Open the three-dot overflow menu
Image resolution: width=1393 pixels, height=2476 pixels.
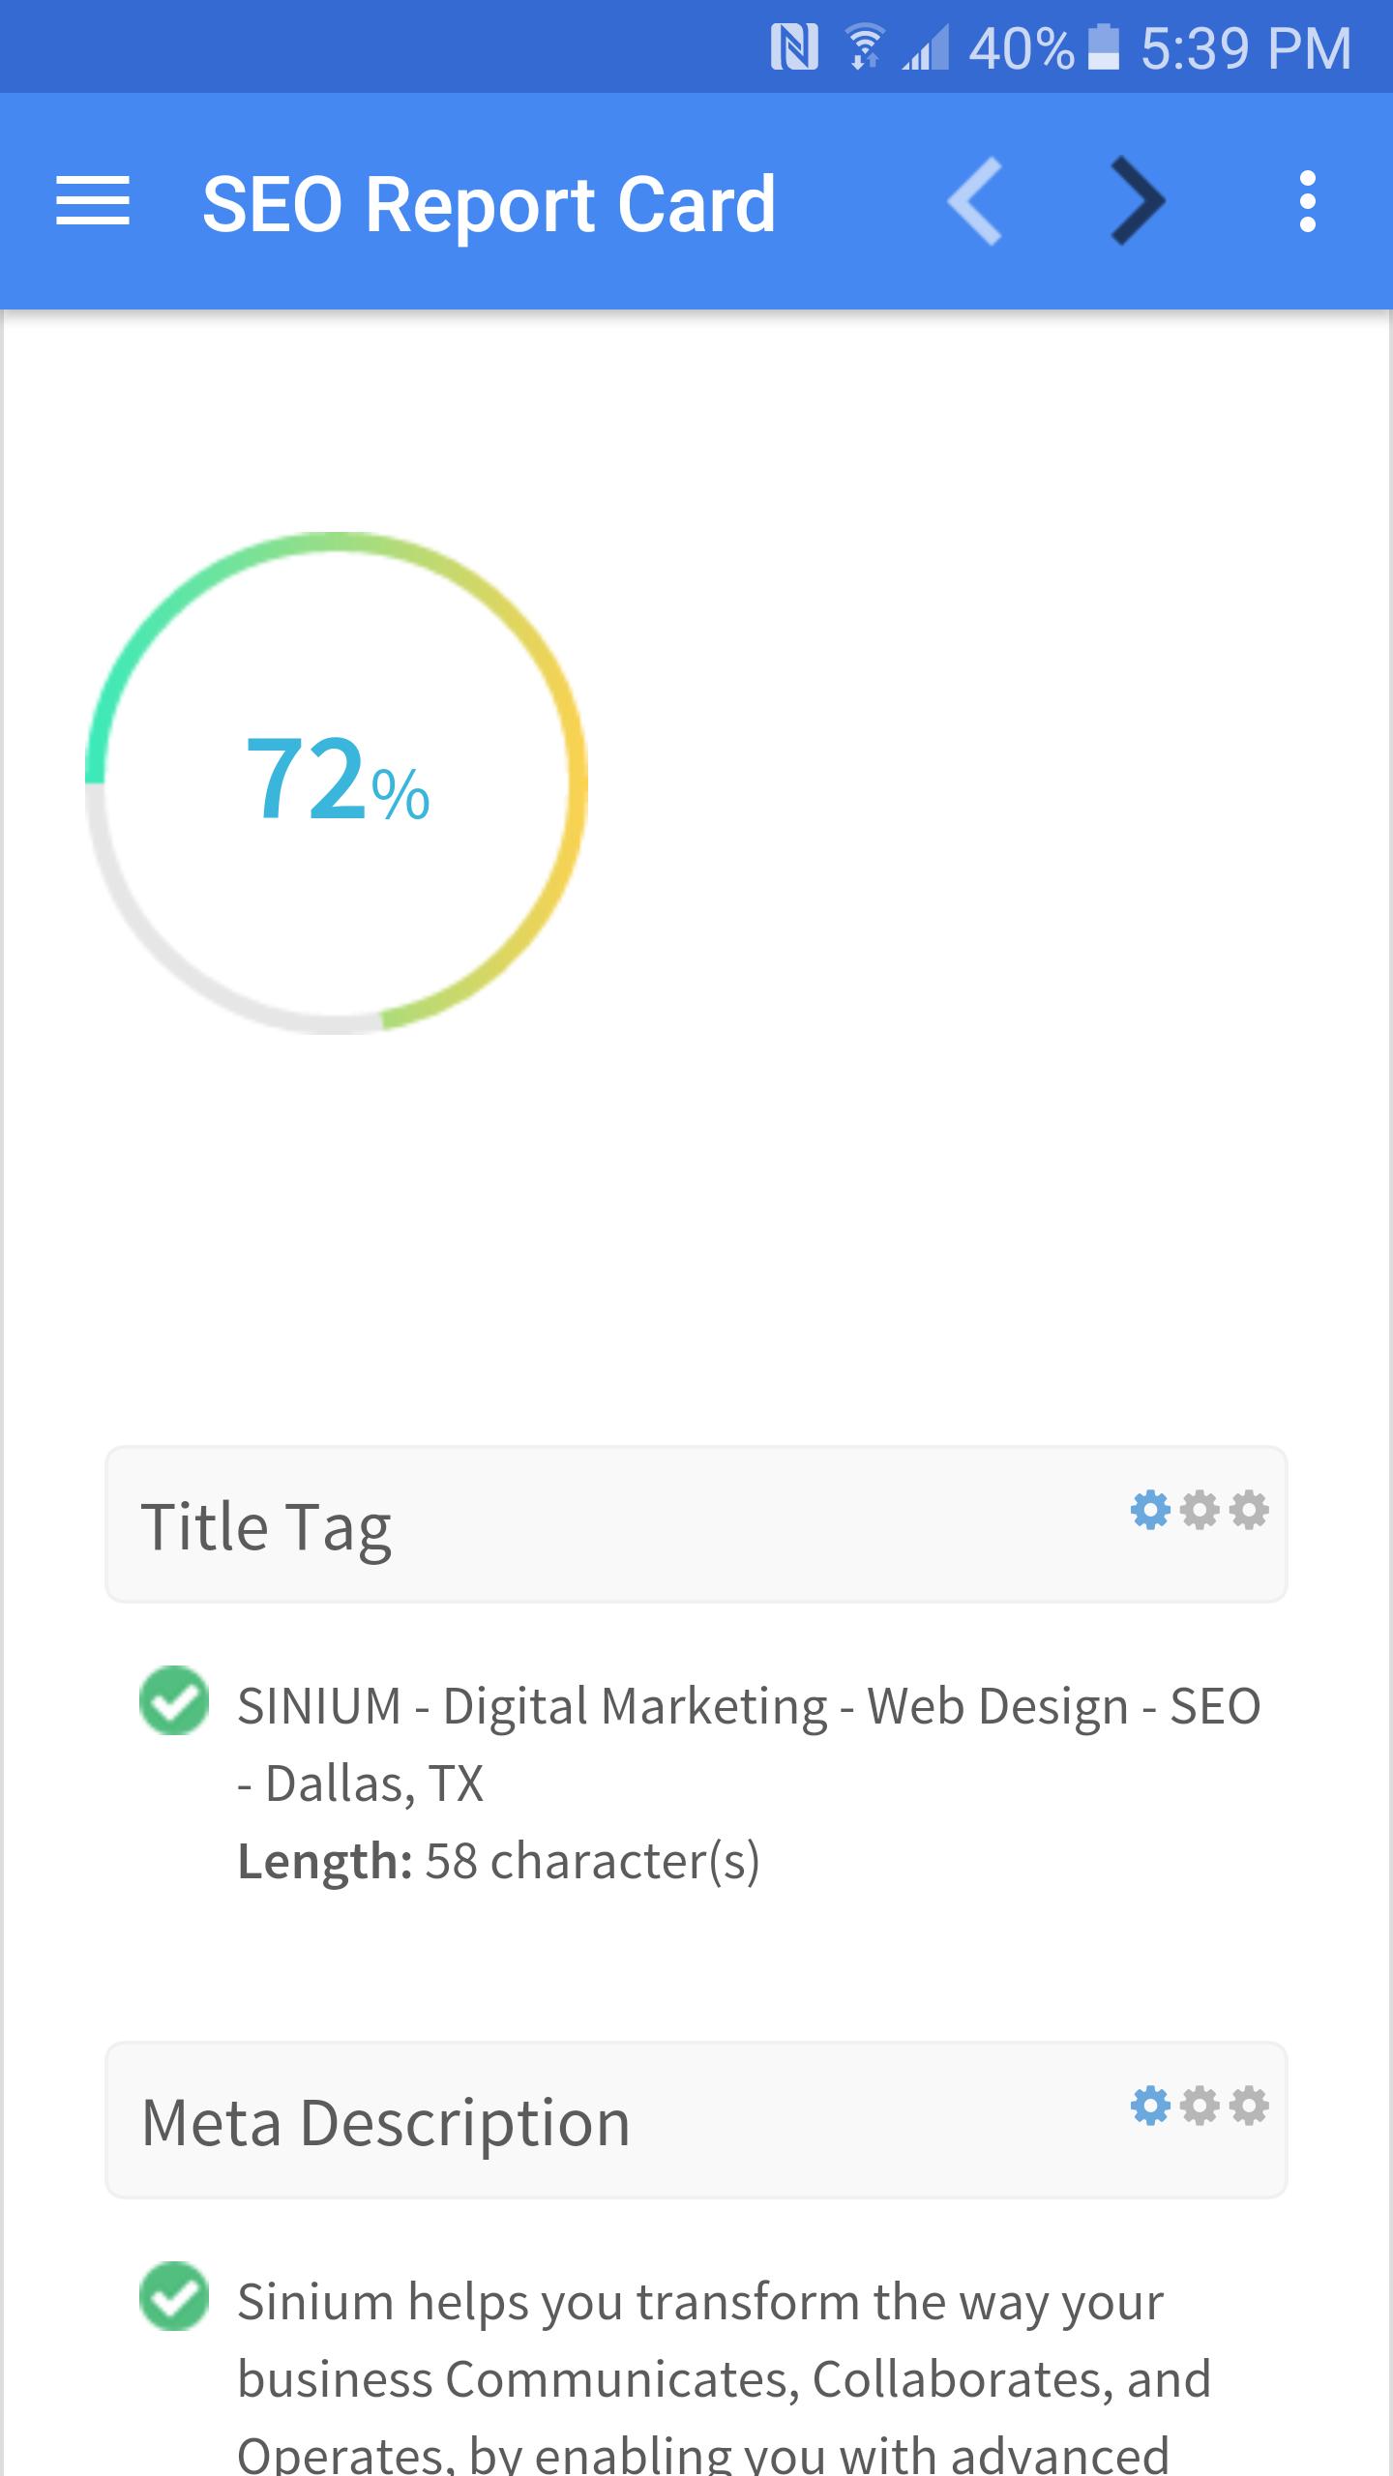1308,202
